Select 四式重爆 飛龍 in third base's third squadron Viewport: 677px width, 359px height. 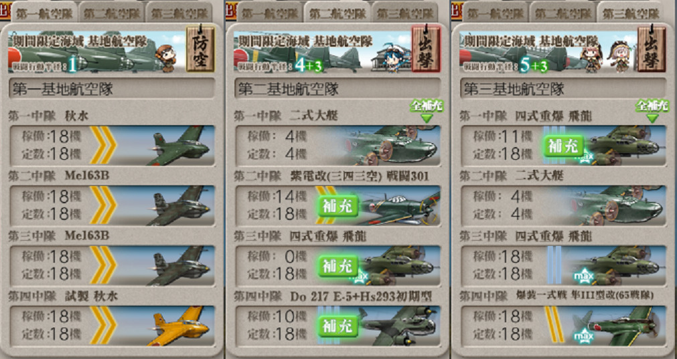563,266
